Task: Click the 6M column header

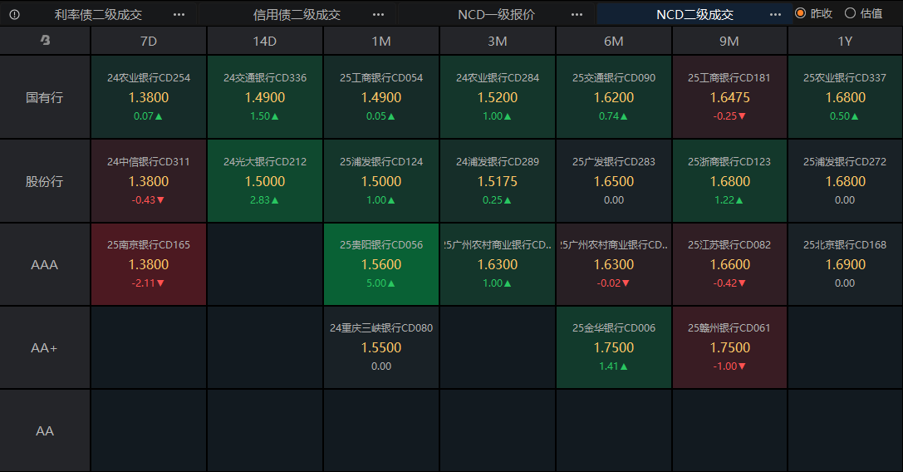Action: coord(614,41)
